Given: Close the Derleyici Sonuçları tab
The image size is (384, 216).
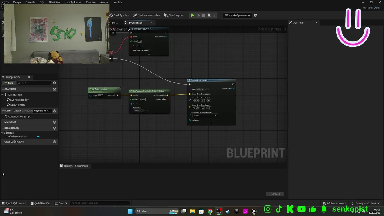Looking at the screenshot, I should pyautogui.click(x=87, y=166).
